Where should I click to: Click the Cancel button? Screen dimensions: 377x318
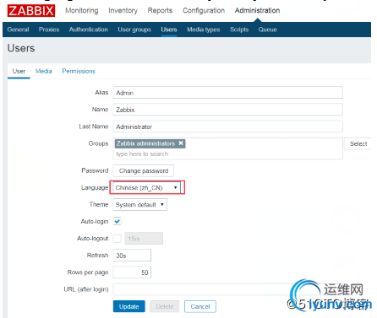[x=200, y=306]
